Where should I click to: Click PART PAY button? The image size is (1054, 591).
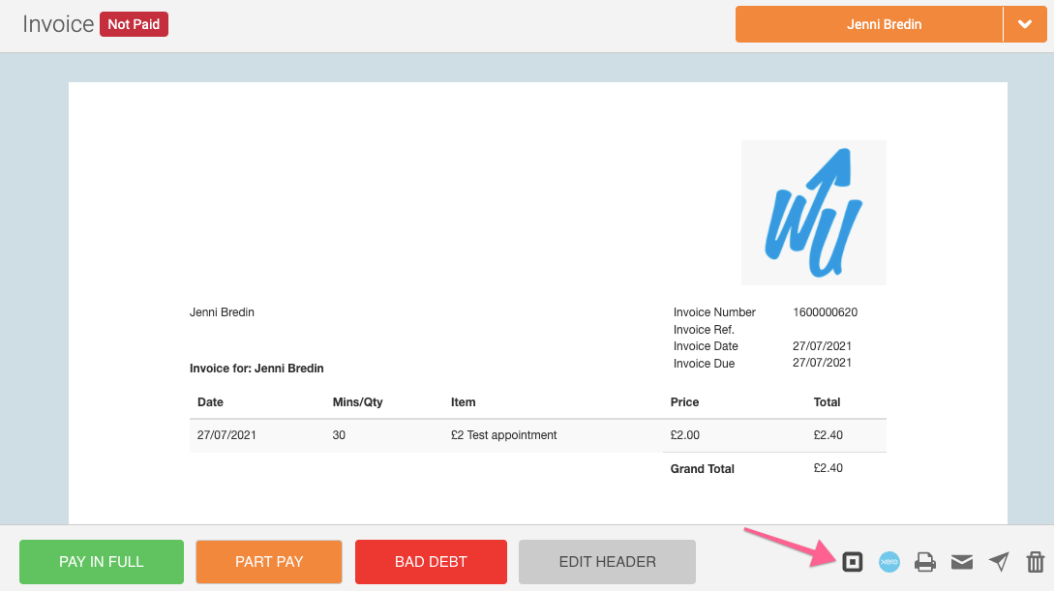click(x=269, y=562)
